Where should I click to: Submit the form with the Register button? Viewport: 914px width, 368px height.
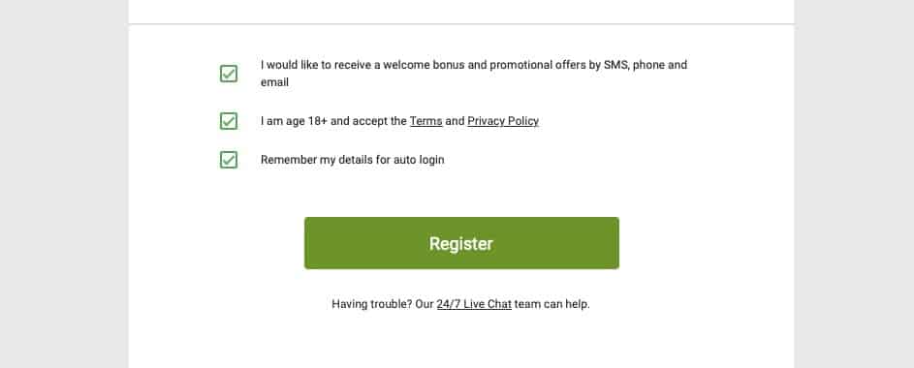(x=461, y=243)
